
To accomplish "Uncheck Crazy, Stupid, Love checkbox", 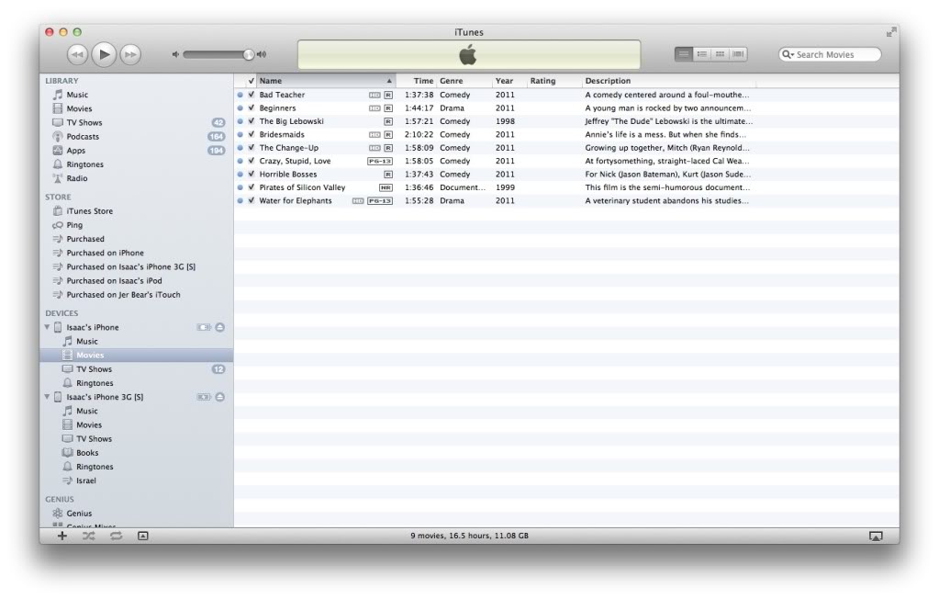I will coord(252,161).
